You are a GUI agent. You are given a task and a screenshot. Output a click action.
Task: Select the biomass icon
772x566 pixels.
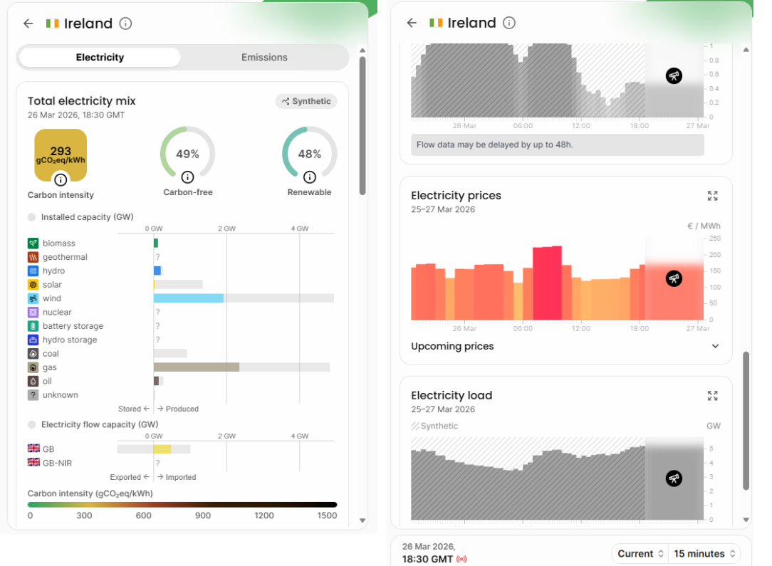tap(33, 243)
